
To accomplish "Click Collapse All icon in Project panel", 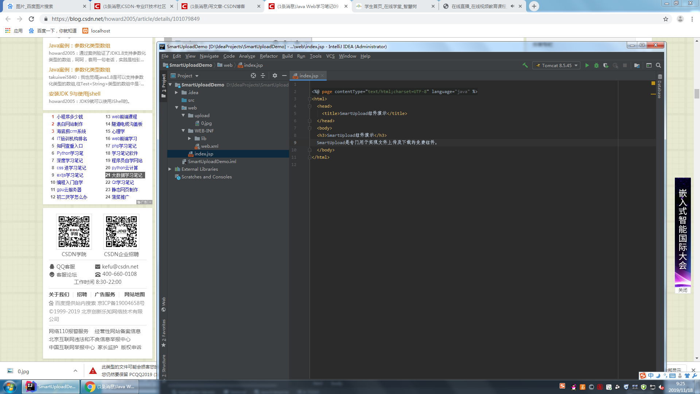I will [263, 76].
